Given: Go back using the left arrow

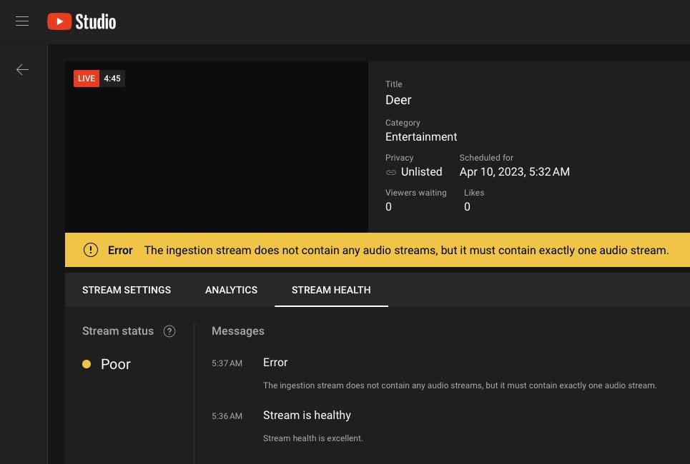Looking at the screenshot, I should [22, 69].
